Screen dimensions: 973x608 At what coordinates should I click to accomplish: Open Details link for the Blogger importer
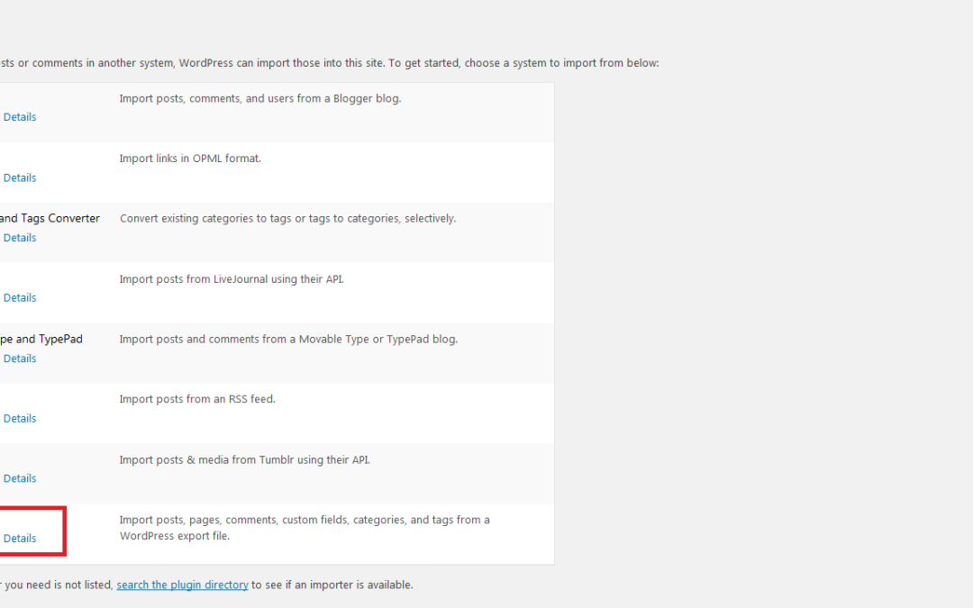[20, 117]
